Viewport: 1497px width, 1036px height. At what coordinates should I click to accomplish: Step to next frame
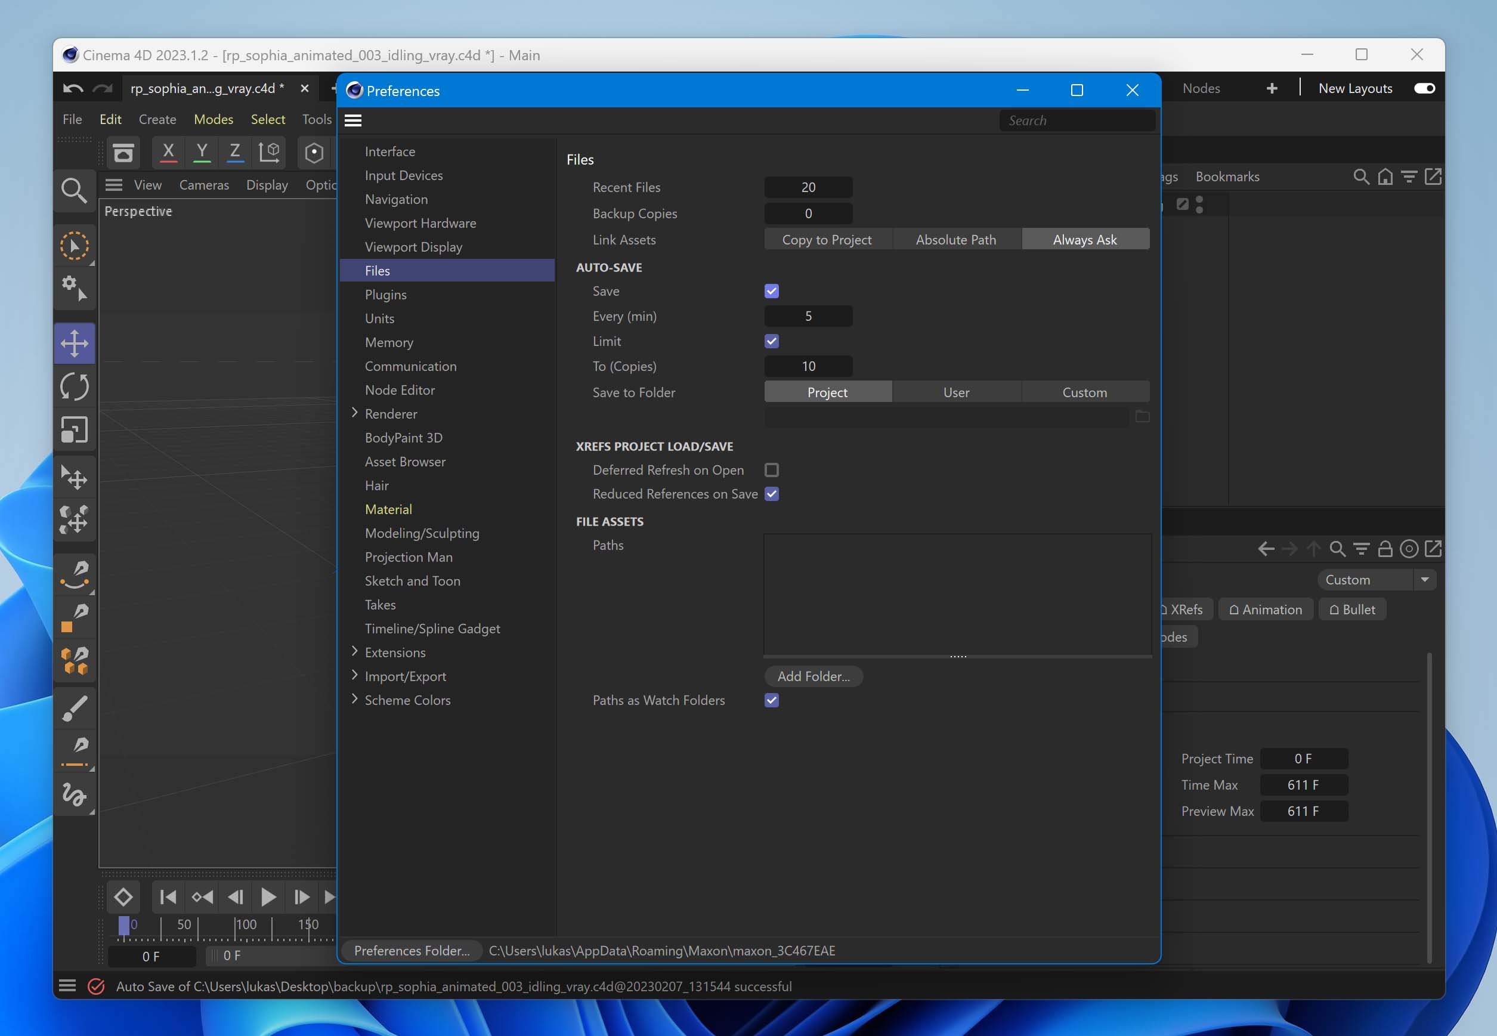click(302, 897)
